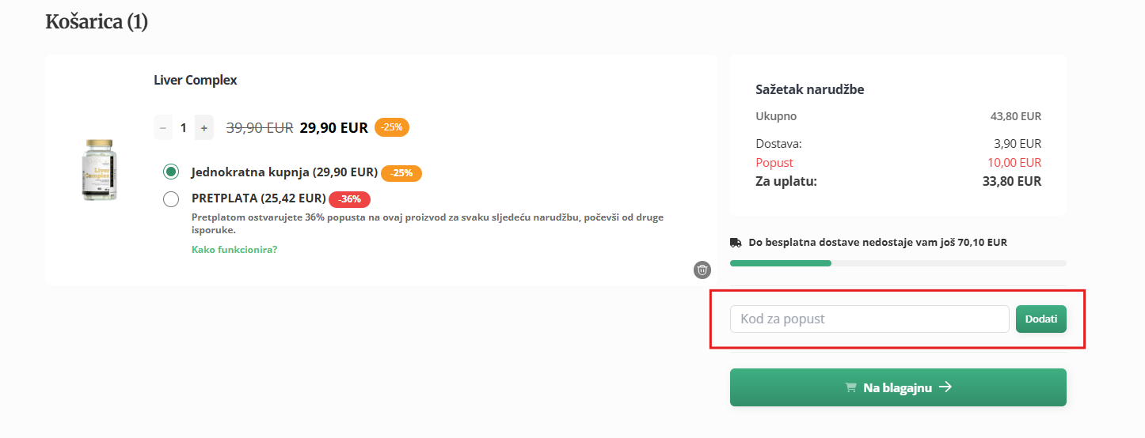
Task: Remove Liver Complex with the trash icon
Action: click(x=702, y=270)
